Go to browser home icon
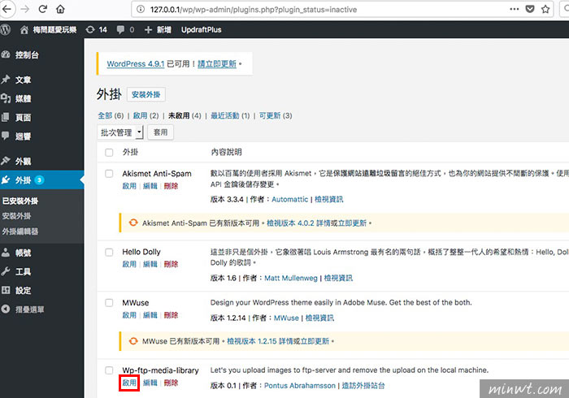This screenshot has height=398, width=569. 60,9
